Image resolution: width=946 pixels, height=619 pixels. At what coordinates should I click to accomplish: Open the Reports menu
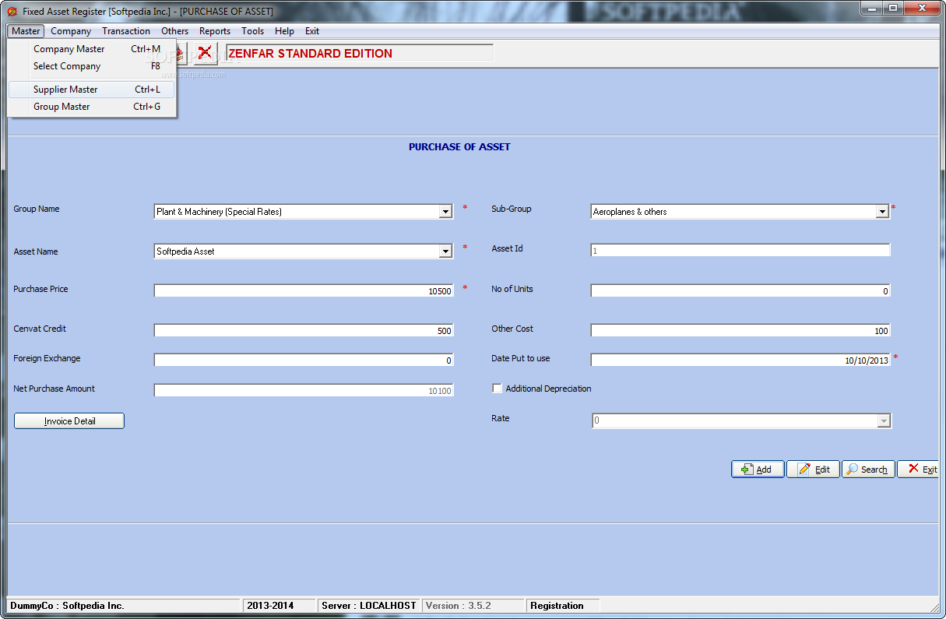pyautogui.click(x=215, y=31)
